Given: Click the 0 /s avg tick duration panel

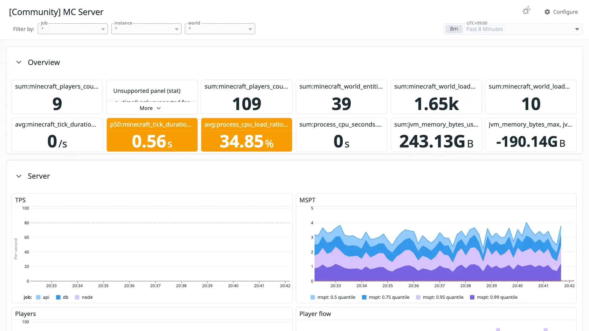Looking at the screenshot, I should tap(57, 135).
